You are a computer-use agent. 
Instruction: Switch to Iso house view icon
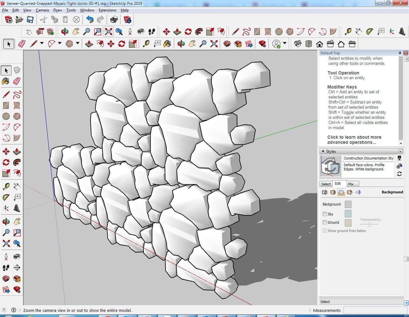coord(298,44)
